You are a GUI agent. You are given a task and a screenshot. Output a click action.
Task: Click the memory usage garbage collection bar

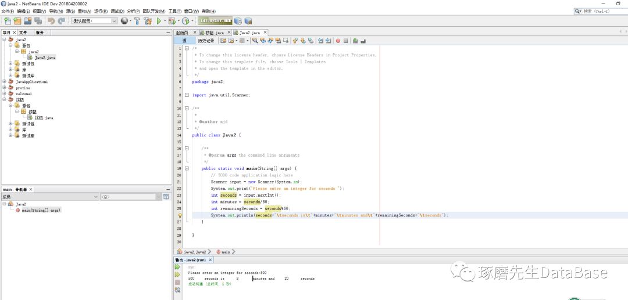click(215, 21)
